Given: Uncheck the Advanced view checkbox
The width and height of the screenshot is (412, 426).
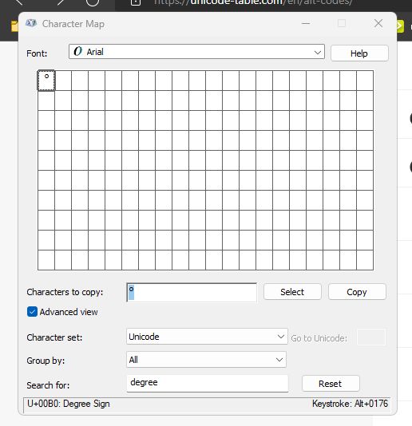Looking at the screenshot, I should [32, 312].
